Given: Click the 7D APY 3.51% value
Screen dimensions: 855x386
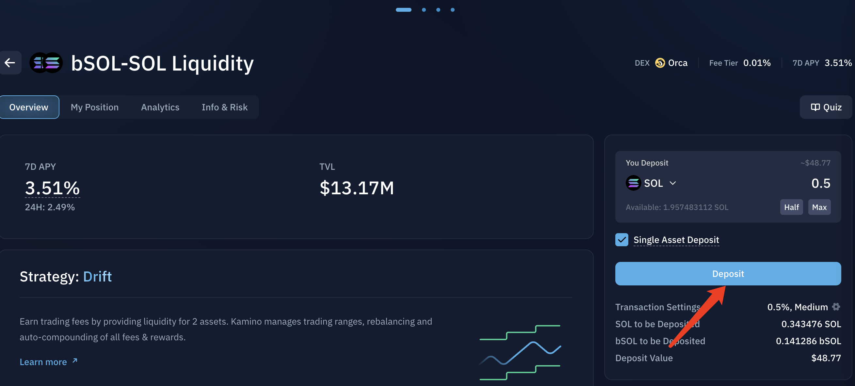Looking at the screenshot, I should click(53, 188).
